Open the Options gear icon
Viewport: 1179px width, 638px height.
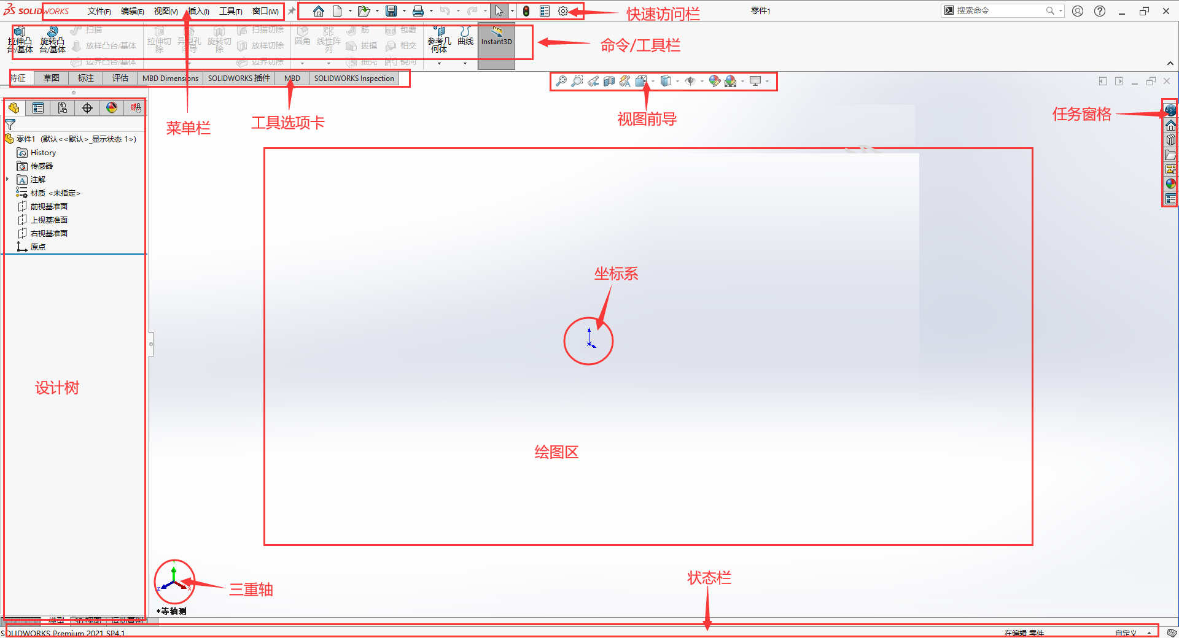point(563,11)
